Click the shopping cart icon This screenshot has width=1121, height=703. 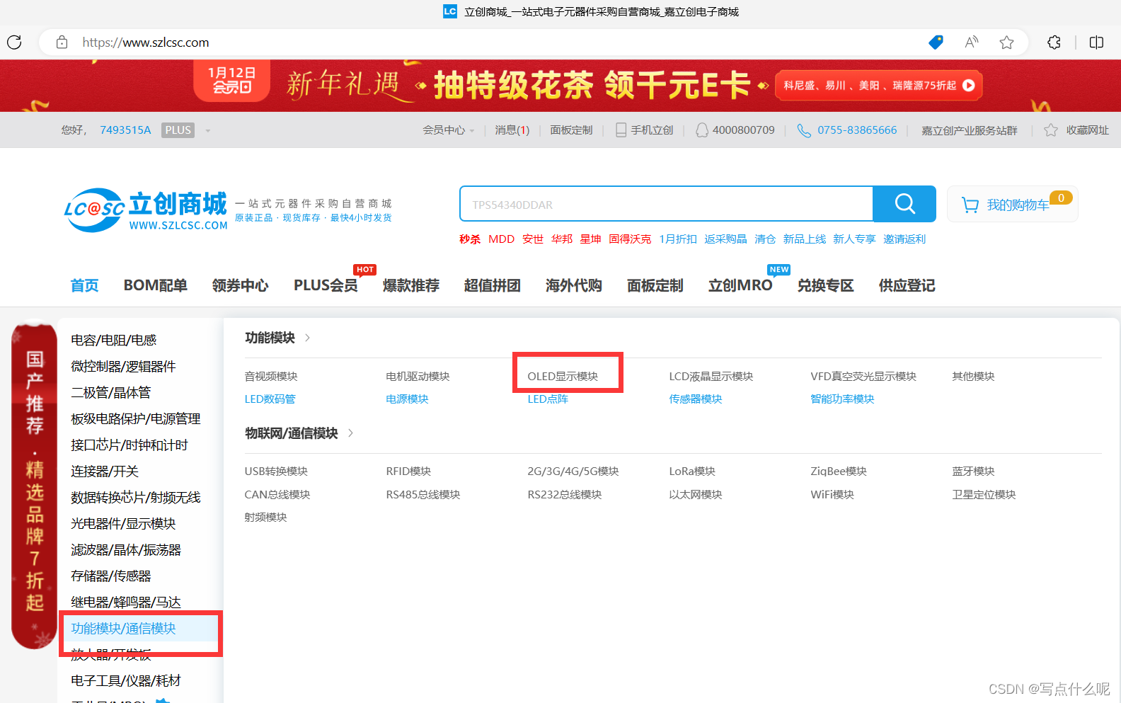pos(970,205)
